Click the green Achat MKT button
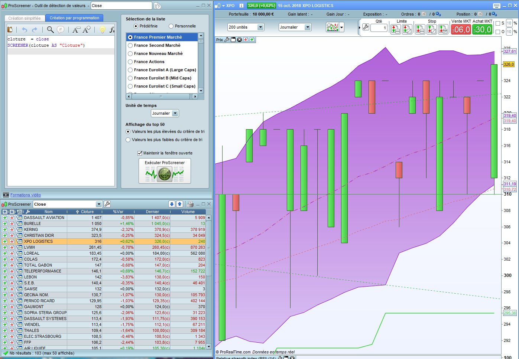519x359 pixels. (482, 29)
